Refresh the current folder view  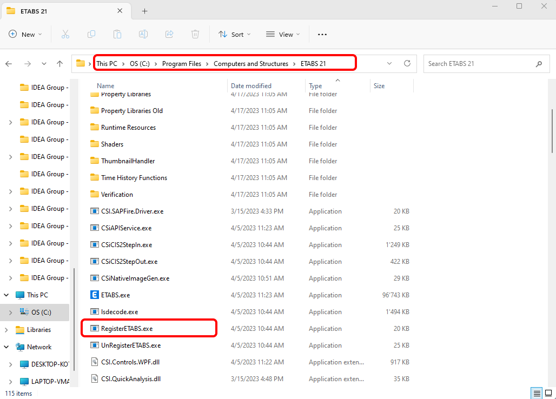coord(407,63)
